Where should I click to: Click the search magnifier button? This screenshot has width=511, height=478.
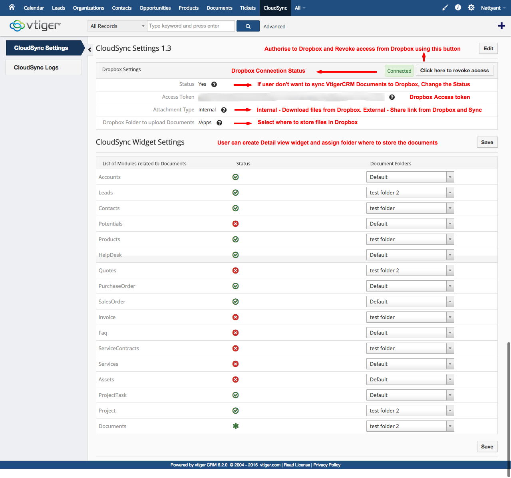click(x=248, y=26)
